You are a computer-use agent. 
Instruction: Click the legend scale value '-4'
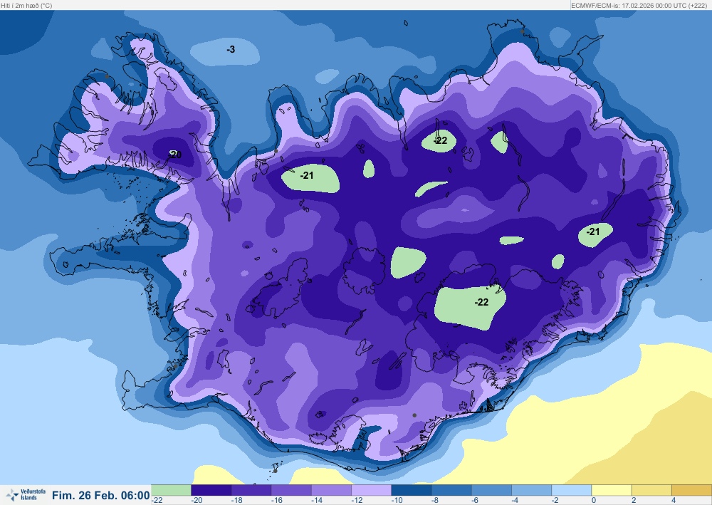pyautogui.click(x=515, y=501)
